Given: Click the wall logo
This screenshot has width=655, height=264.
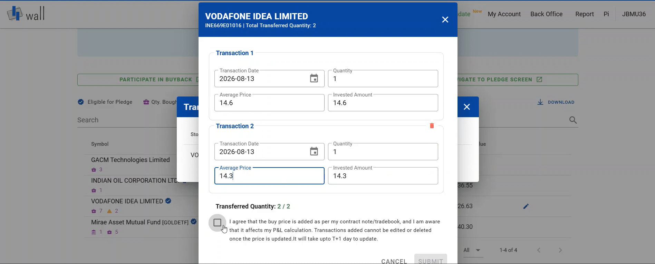Looking at the screenshot, I should 26,14.
